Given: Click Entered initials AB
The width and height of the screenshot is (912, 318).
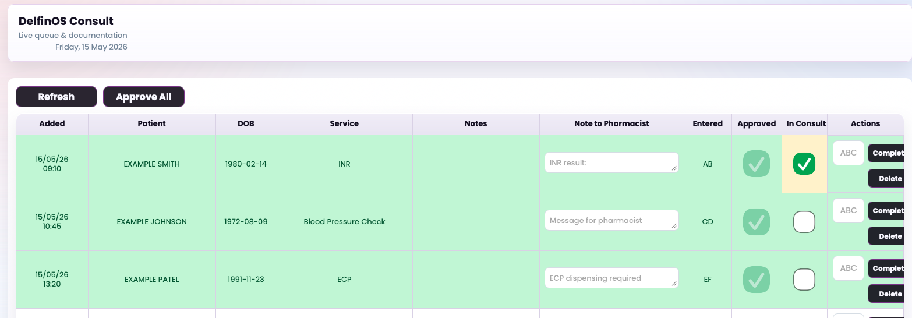Looking at the screenshot, I should (x=708, y=164).
